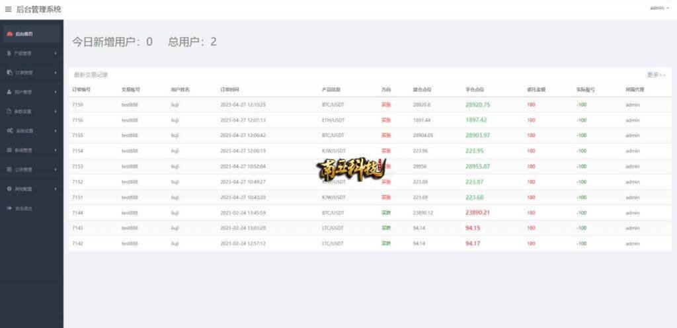Click the 安全退出 logout icon
Viewport: 677px width, 328px height.
click(9, 208)
